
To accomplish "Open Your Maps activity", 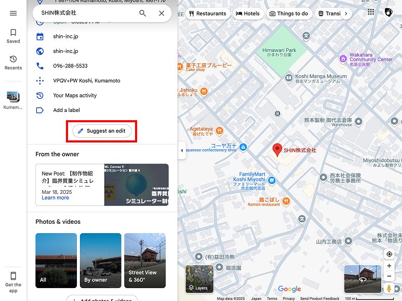I will tap(75, 95).
